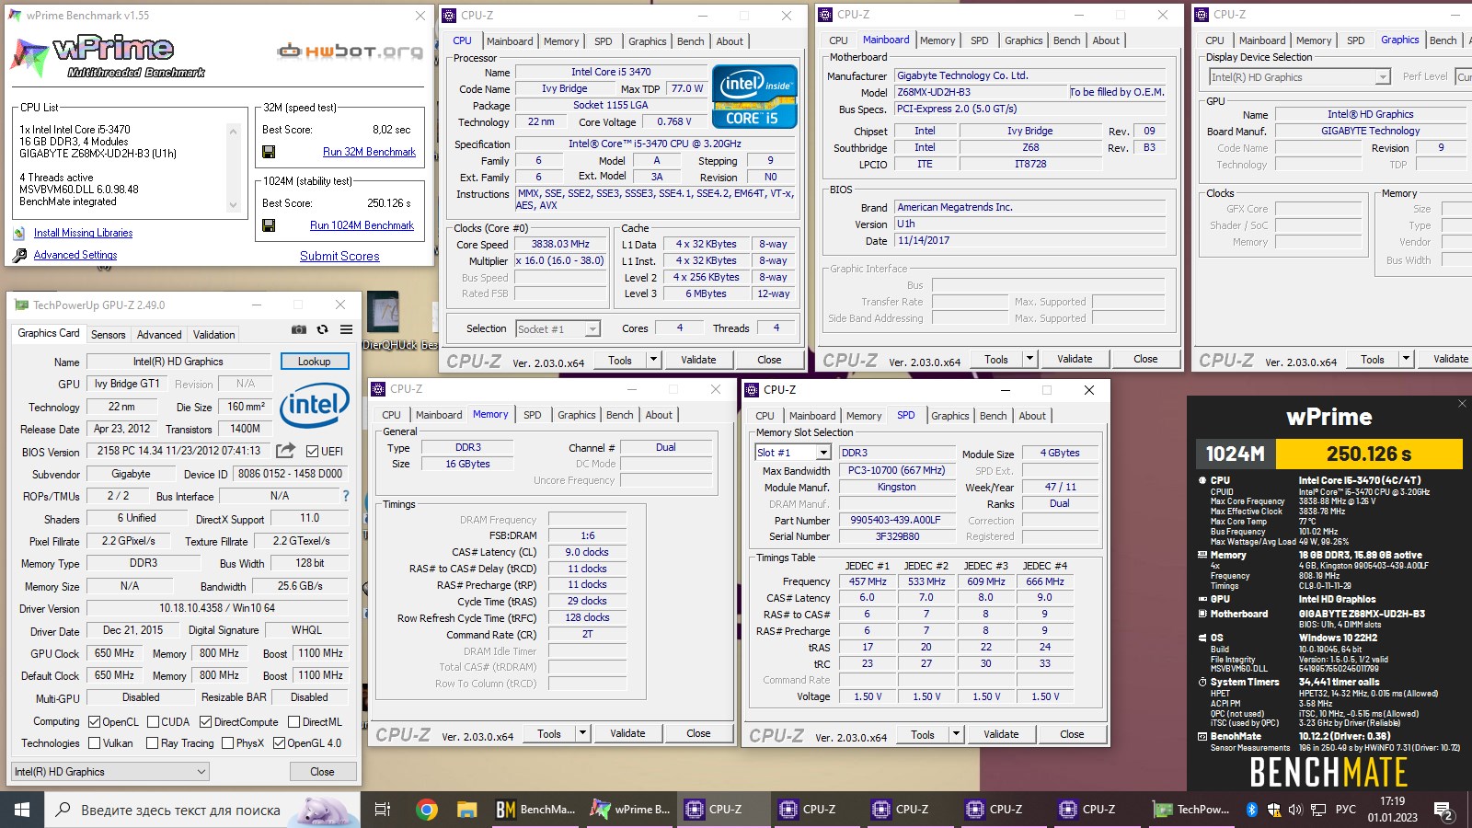1472x828 pixels.
Task: Click the wPrime 1024M 250.126 s score banner
Action: click(x=1329, y=454)
